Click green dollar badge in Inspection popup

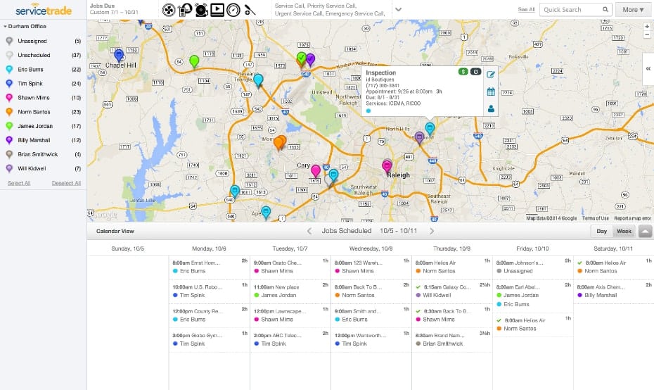tap(463, 72)
